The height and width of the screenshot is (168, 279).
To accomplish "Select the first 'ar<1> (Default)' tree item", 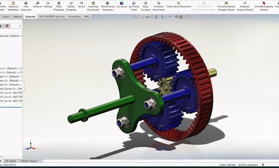I will coord(11,68).
